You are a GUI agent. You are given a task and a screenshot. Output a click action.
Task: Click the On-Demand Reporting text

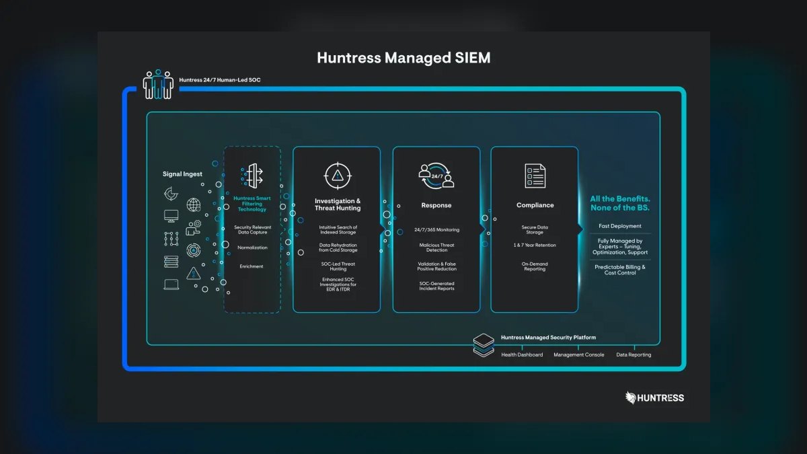(535, 266)
